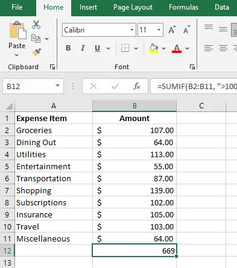Open Clipboard pane dialog launcher
Image resolution: width=237 pixels, height=268 pixels.
click(52, 67)
